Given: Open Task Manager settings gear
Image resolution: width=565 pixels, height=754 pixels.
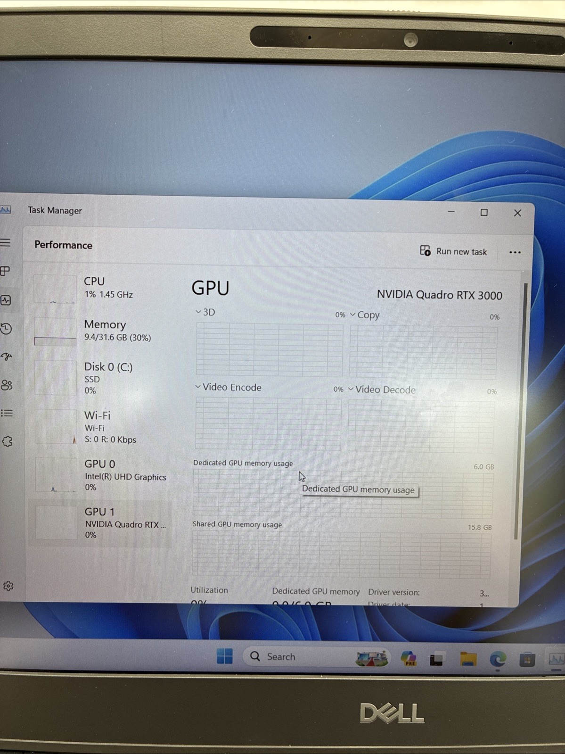Looking at the screenshot, I should pyautogui.click(x=8, y=586).
